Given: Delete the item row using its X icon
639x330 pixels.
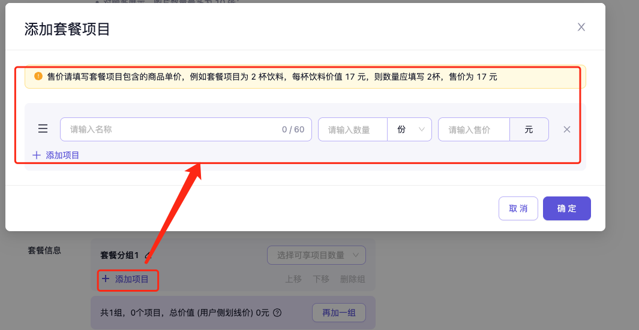Looking at the screenshot, I should click(x=566, y=129).
